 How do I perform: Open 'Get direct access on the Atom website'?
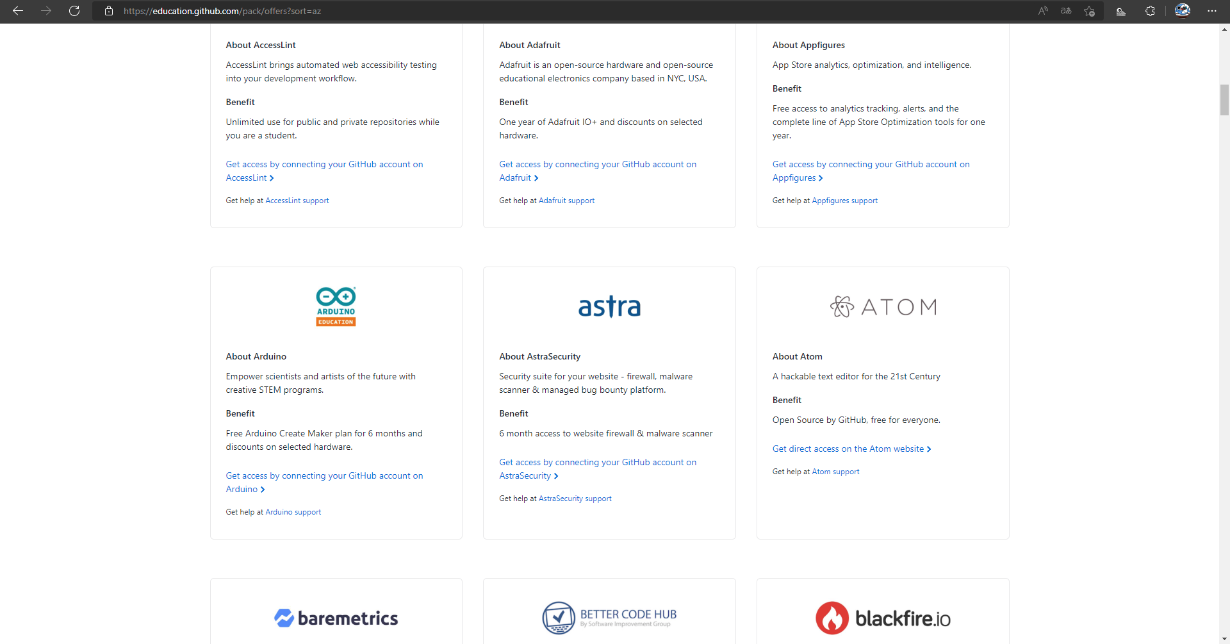pos(851,449)
